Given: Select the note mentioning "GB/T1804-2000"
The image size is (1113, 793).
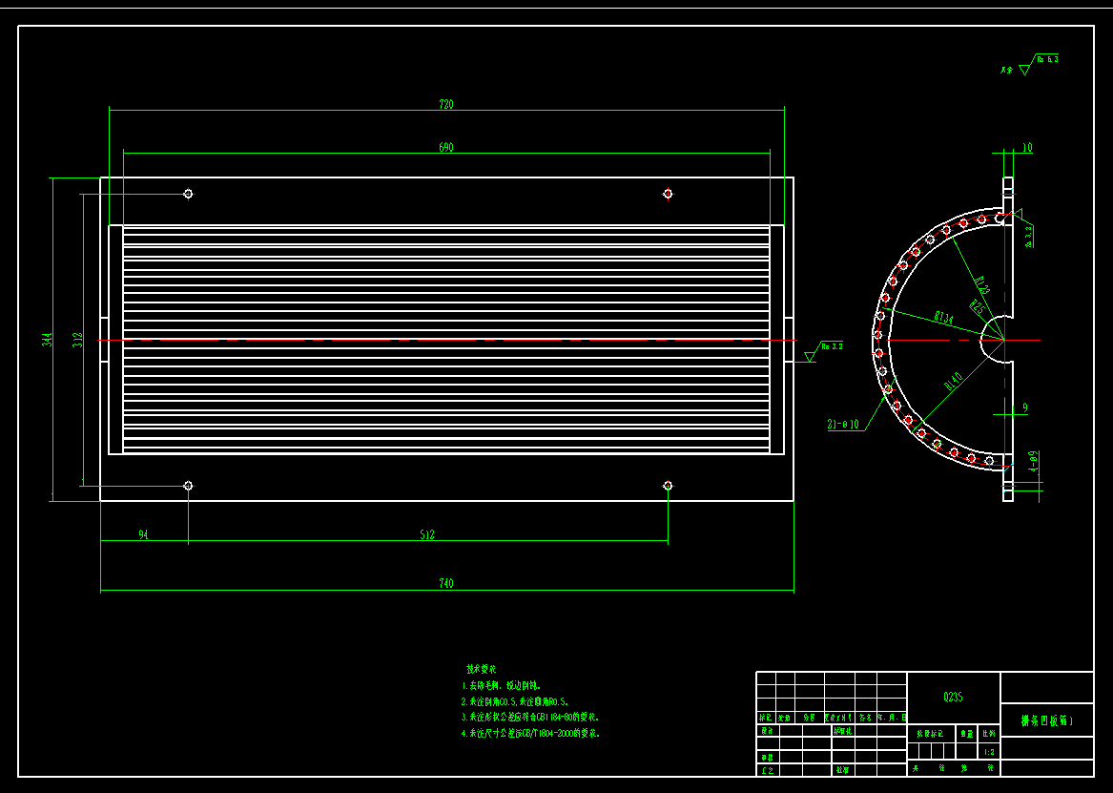Looking at the screenshot, I should point(529,734).
